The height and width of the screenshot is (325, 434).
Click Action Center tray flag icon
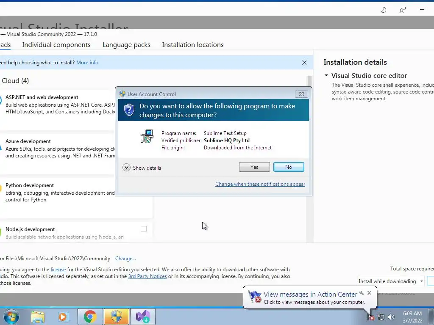371,317
